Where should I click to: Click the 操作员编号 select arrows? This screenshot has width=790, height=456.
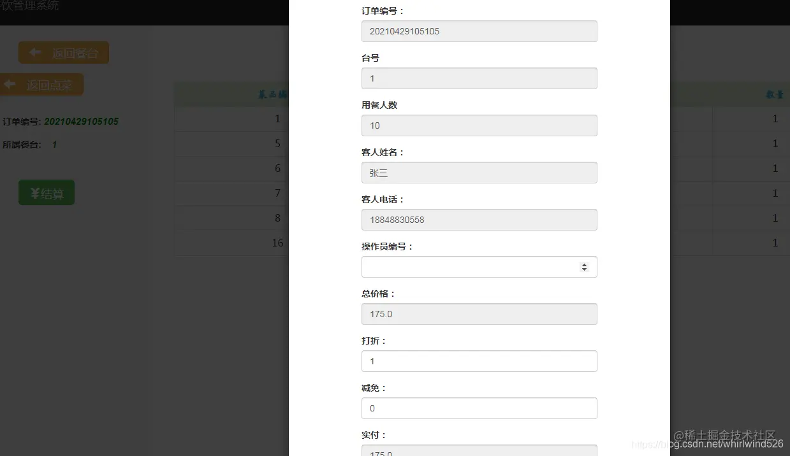(x=584, y=267)
